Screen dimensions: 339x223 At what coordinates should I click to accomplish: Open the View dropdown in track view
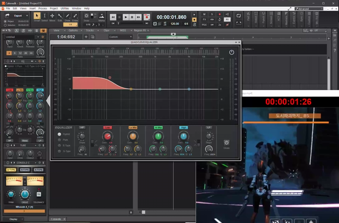click(x=57, y=30)
